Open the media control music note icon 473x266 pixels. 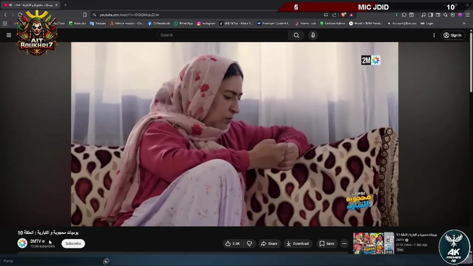[423, 15]
